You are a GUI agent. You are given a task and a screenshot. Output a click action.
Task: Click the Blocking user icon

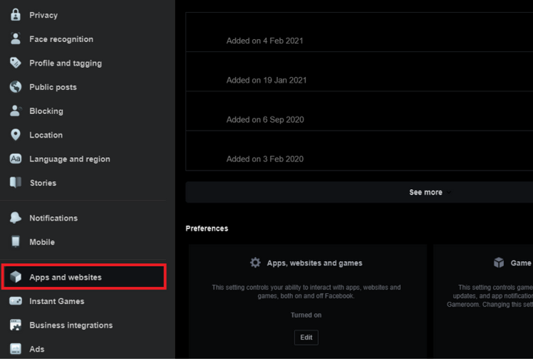pyautogui.click(x=15, y=111)
